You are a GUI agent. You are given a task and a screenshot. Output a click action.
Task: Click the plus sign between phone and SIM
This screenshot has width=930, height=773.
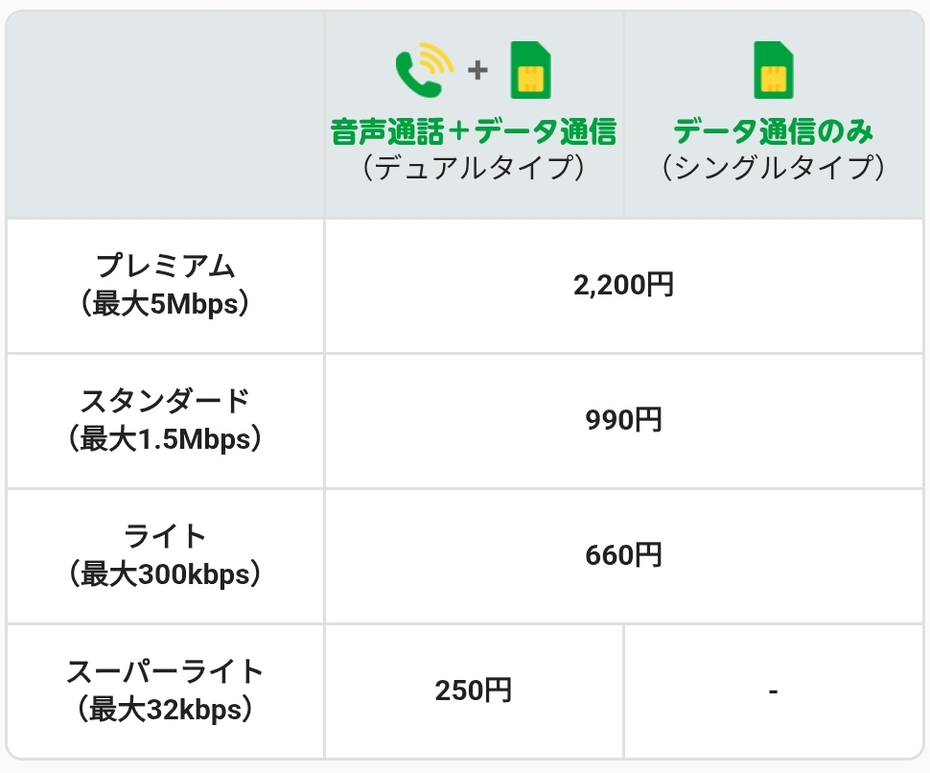click(477, 71)
